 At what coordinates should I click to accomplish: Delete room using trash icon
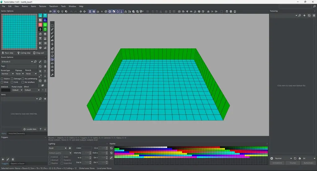45,66
